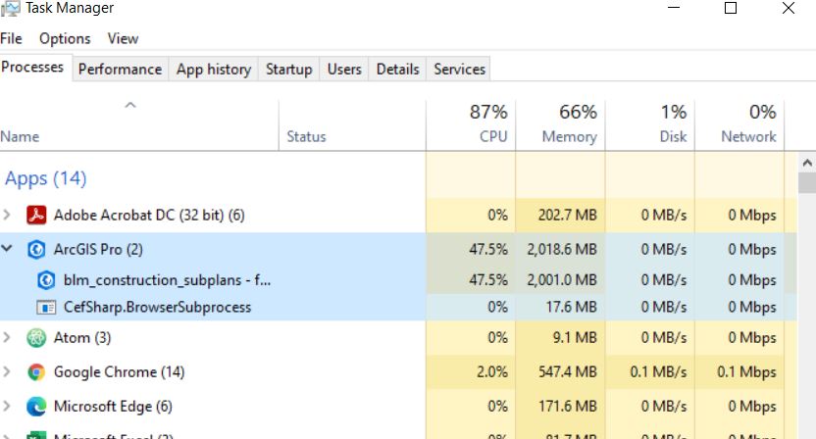Screen dimensions: 816x439
Task: Click the 2,001.0 MB memory value
Action: click(x=562, y=280)
